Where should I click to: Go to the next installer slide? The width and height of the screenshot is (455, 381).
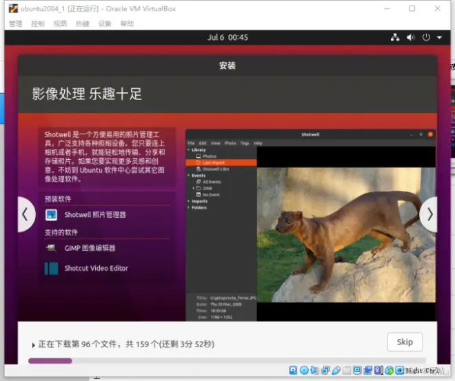pyautogui.click(x=429, y=214)
